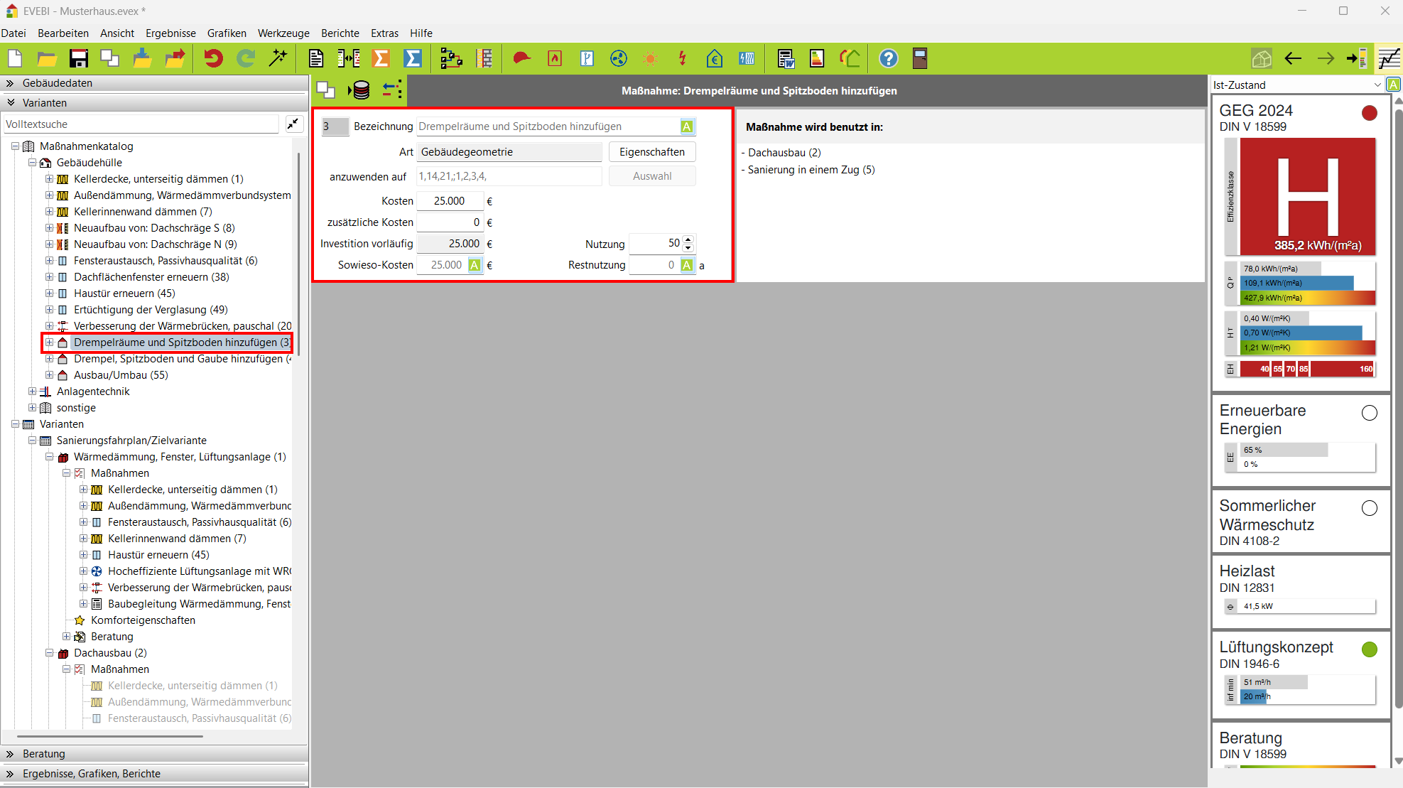This screenshot has height=788, width=1403.
Task: Toggle the green A beside Bezeichnung field
Action: coord(686,126)
